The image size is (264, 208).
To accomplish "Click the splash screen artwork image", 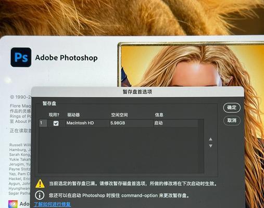I will (191, 64).
